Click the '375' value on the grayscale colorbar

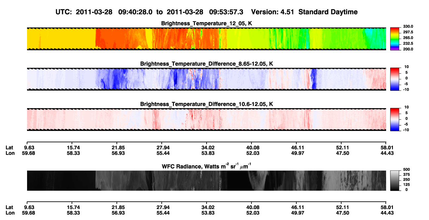point(406,174)
